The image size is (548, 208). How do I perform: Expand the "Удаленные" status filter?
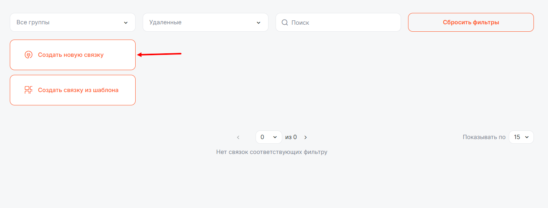(205, 22)
